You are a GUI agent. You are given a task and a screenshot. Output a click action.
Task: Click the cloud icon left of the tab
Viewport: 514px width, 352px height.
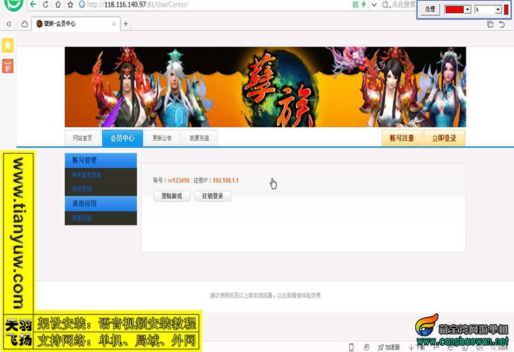tap(25, 24)
